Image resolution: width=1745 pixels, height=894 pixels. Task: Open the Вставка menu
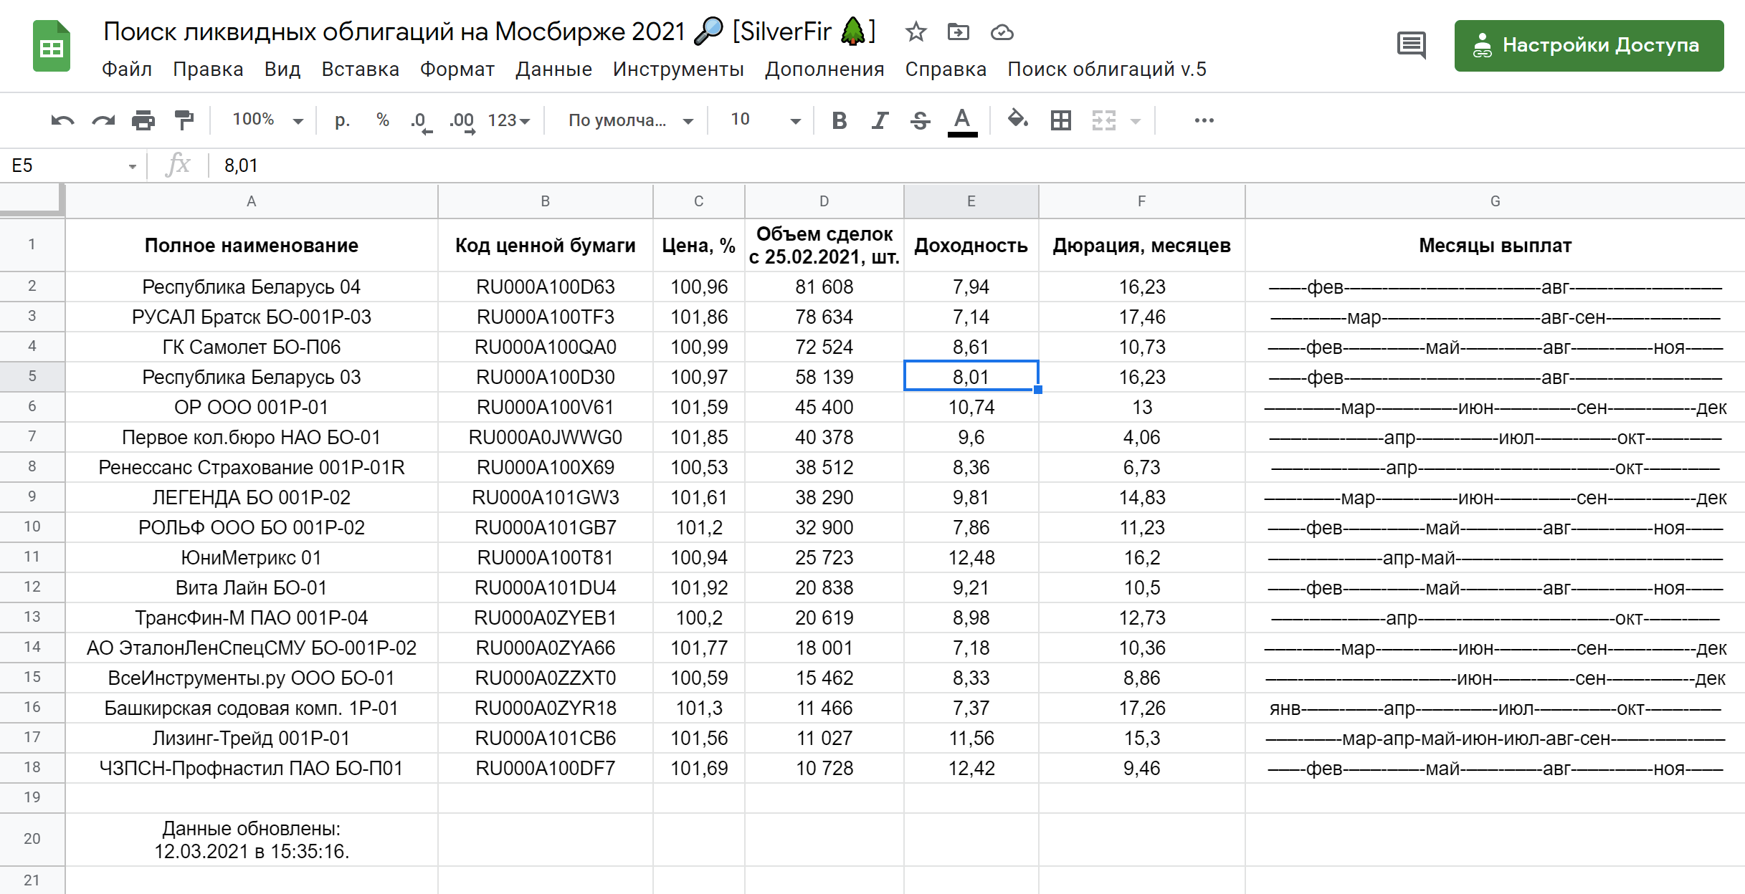click(x=360, y=69)
